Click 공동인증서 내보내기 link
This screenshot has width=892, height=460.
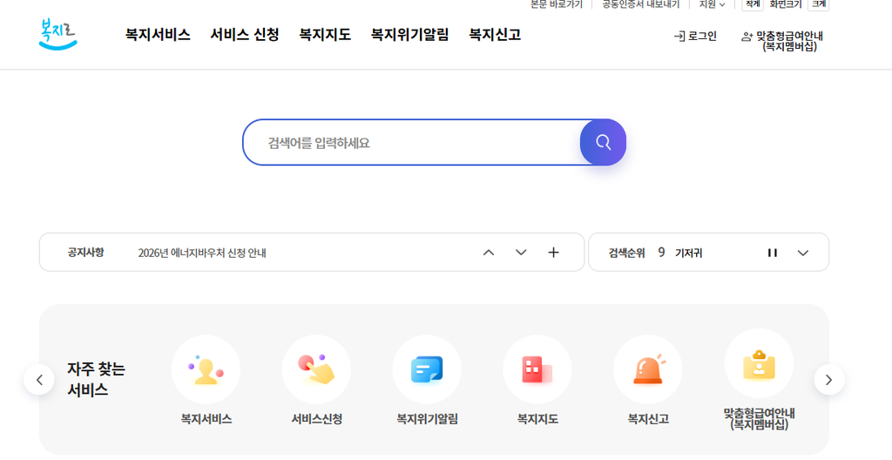(x=640, y=4)
